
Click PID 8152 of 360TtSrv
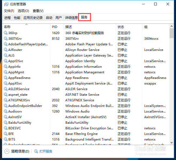click(56, 38)
